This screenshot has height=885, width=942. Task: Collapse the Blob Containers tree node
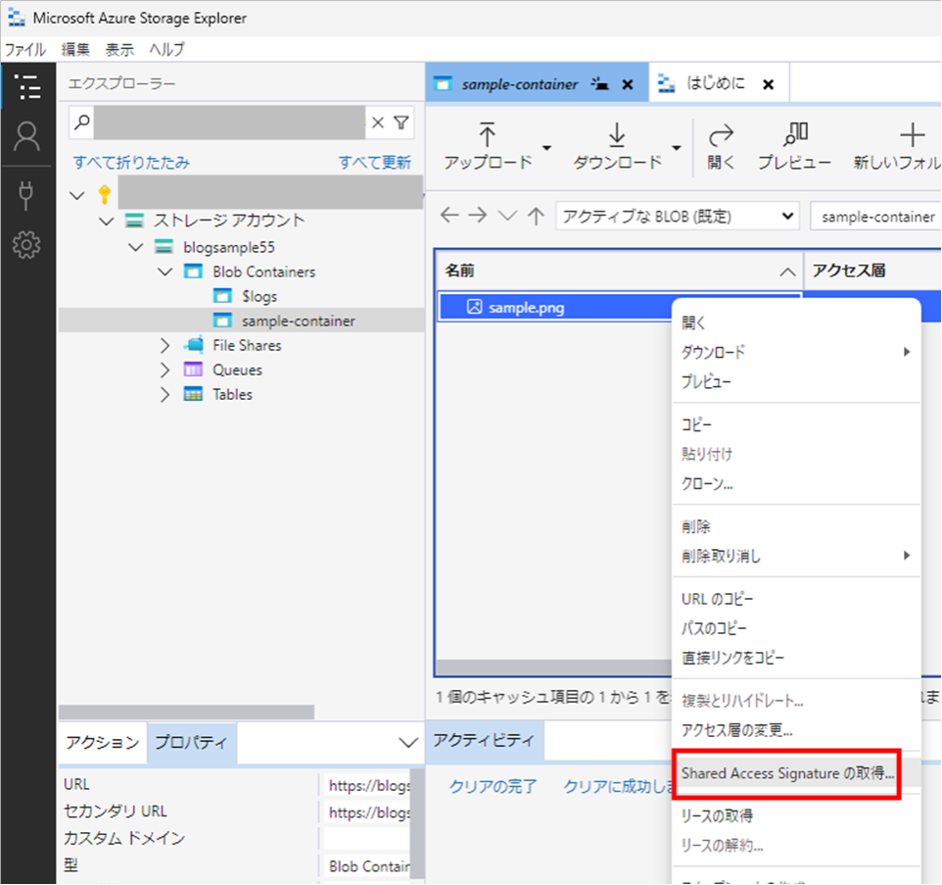pyautogui.click(x=164, y=271)
